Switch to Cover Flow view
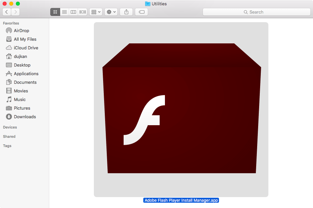The image size is (313, 208). point(82,12)
